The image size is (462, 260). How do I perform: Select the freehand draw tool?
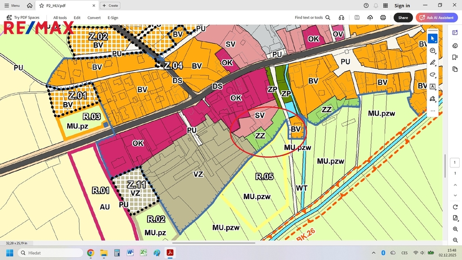[x=432, y=74]
